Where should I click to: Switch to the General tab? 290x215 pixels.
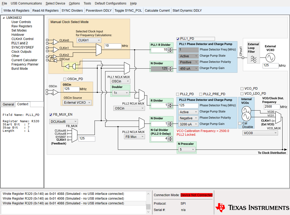point(8,104)
